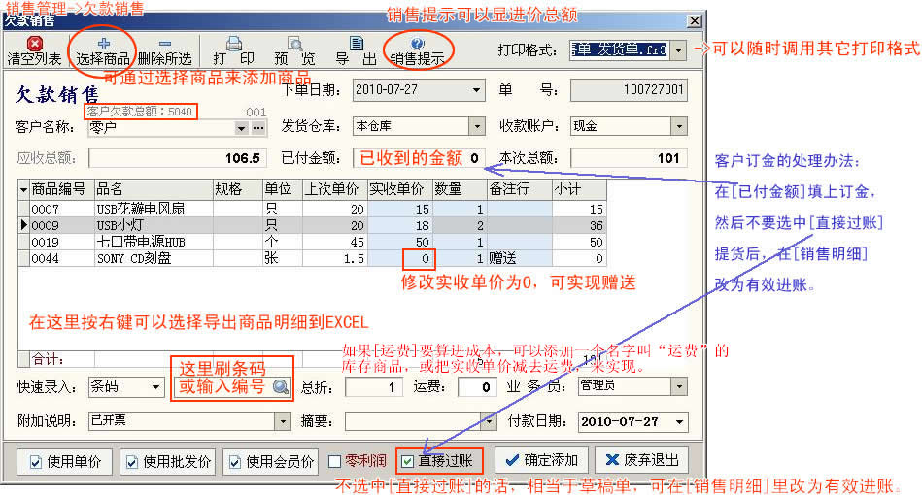Enable the 零利润 checkbox
Screen dimensions: 922x495
(334, 461)
